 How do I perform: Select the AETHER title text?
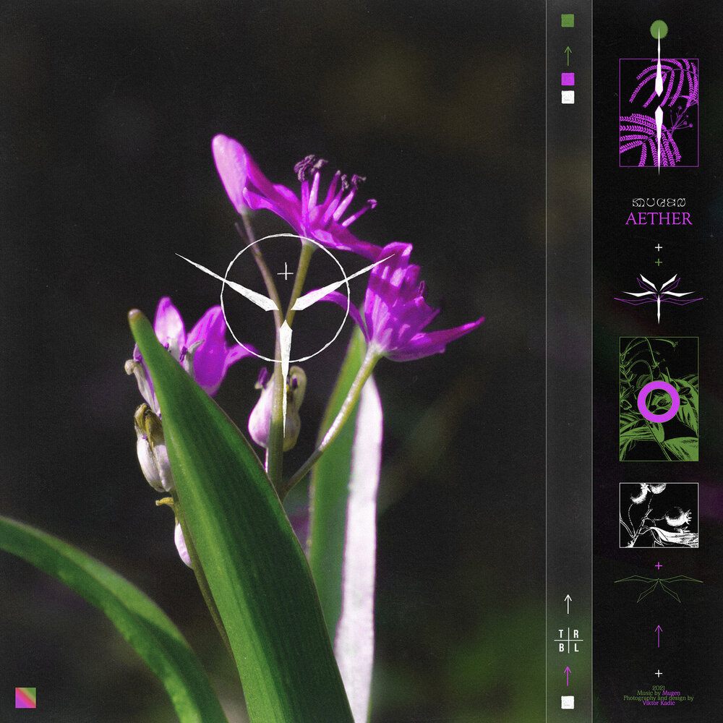point(659,219)
